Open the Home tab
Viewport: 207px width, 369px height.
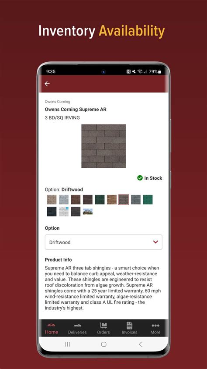[52, 329]
